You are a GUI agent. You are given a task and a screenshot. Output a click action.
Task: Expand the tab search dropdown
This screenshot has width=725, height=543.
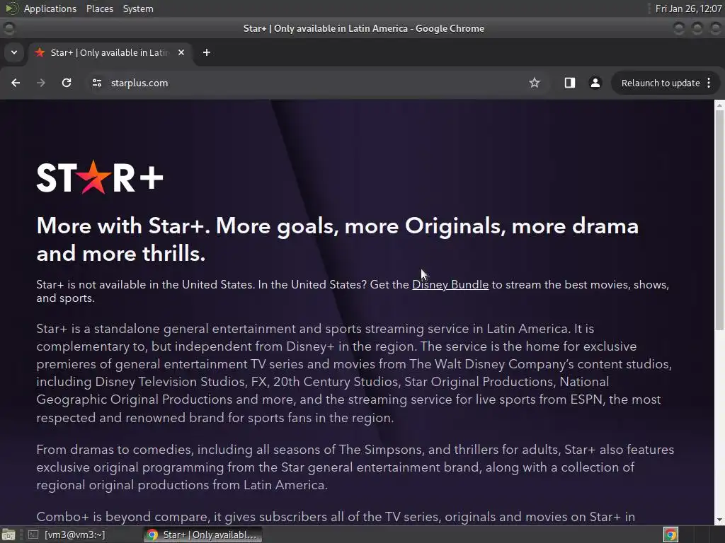point(14,52)
